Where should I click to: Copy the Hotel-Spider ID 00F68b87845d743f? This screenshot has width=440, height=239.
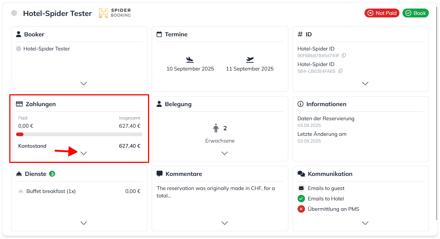[x=344, y=56]
